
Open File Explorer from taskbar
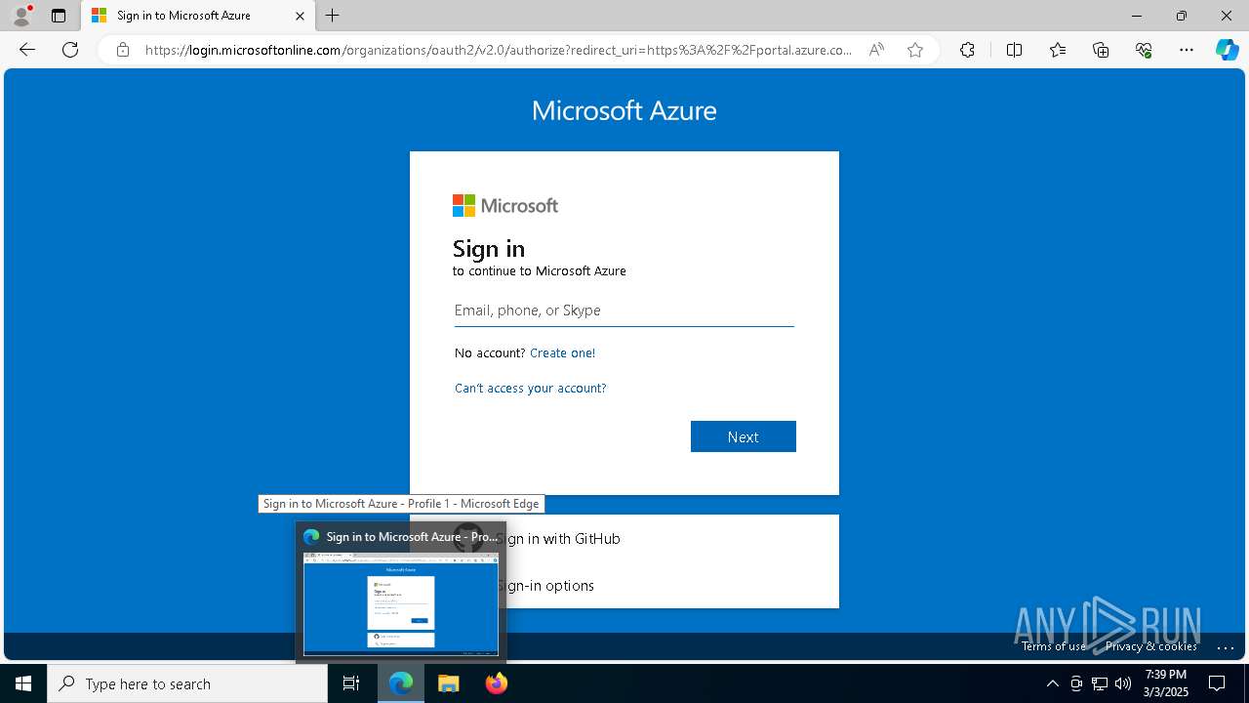pos(448,683)
